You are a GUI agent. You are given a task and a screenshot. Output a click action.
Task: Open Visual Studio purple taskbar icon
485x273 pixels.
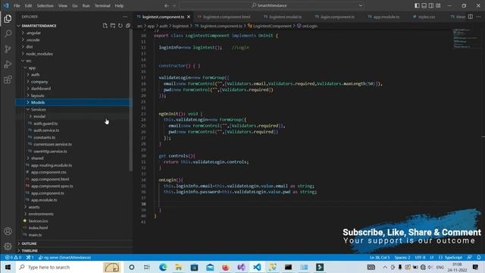(241, 267)
